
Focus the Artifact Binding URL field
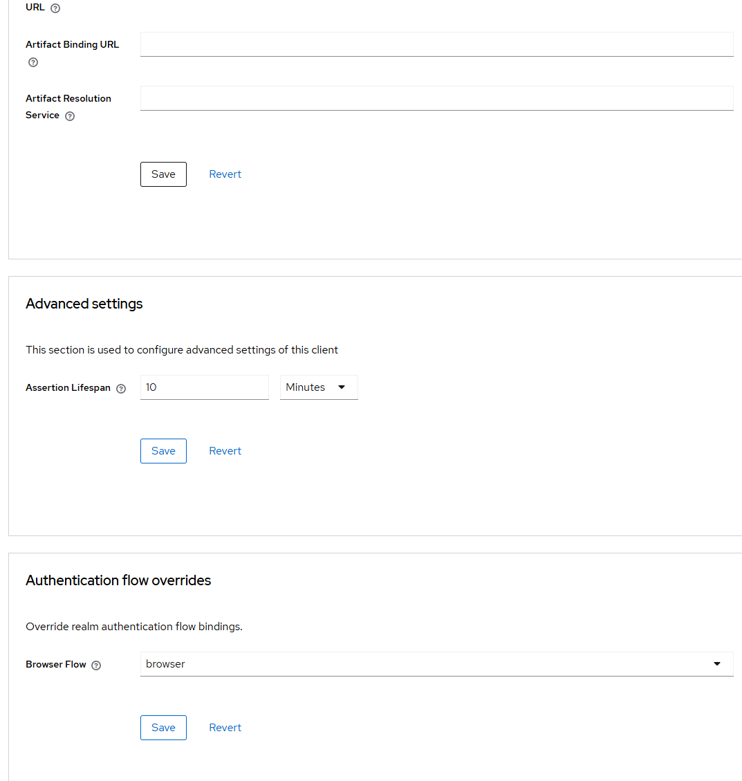pos(437,44)
